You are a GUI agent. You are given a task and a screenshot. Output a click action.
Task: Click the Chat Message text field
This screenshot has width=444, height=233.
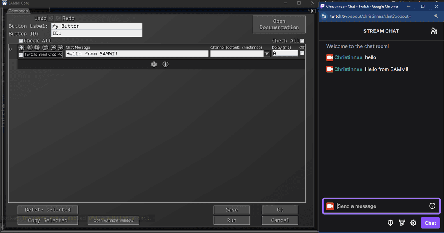[x=137, y=54]
